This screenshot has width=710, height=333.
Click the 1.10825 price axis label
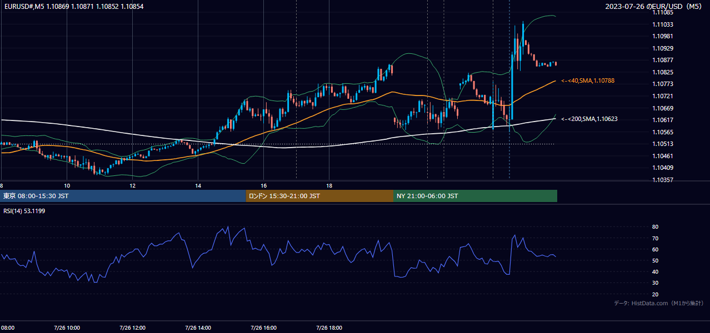[x=663, y=72]
